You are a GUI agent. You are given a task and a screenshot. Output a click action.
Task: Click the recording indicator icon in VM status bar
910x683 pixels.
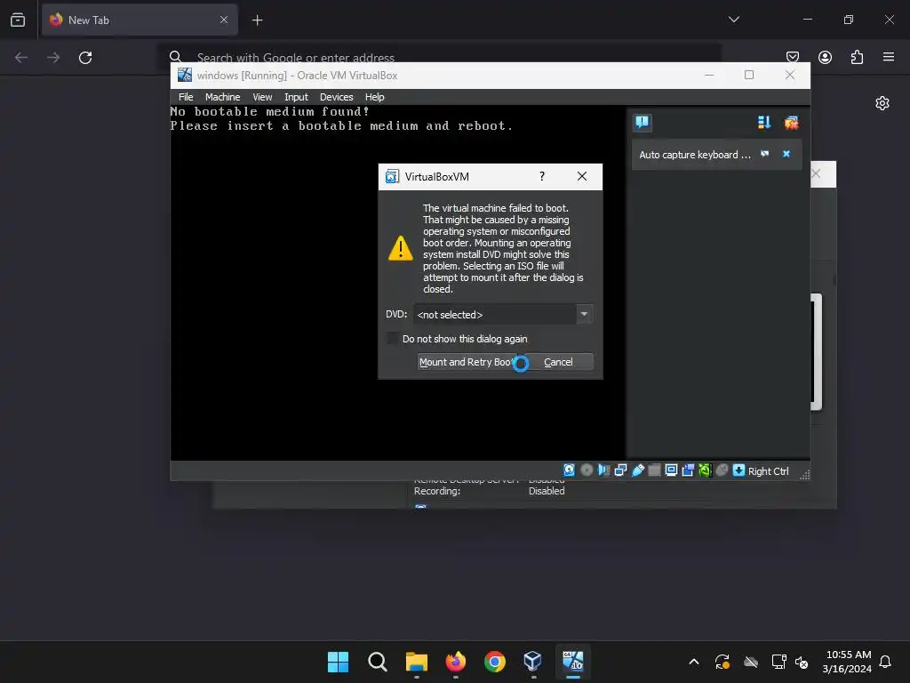[x=688, y=470]
